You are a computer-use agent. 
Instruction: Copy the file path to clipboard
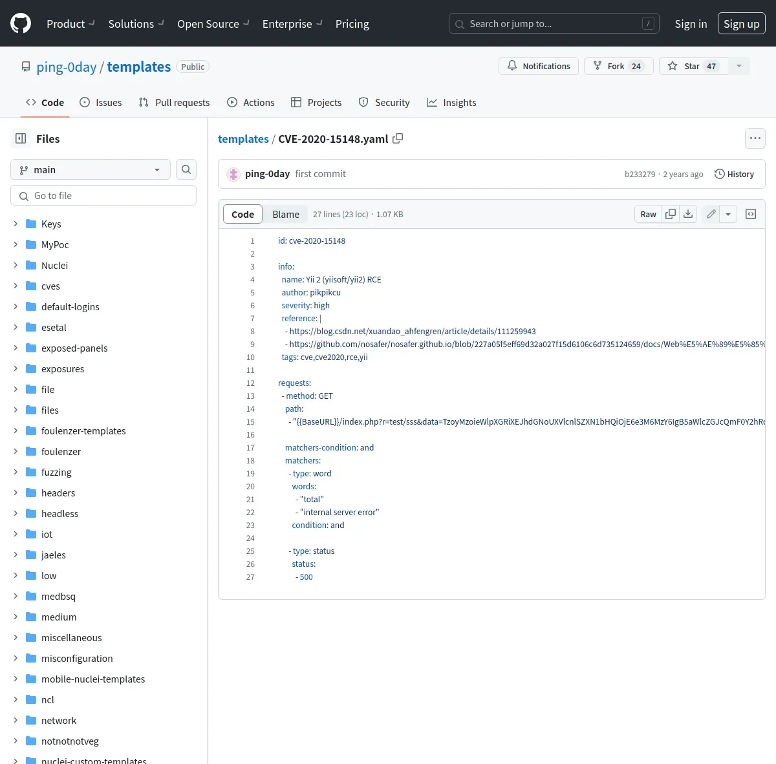pos(398,138)
